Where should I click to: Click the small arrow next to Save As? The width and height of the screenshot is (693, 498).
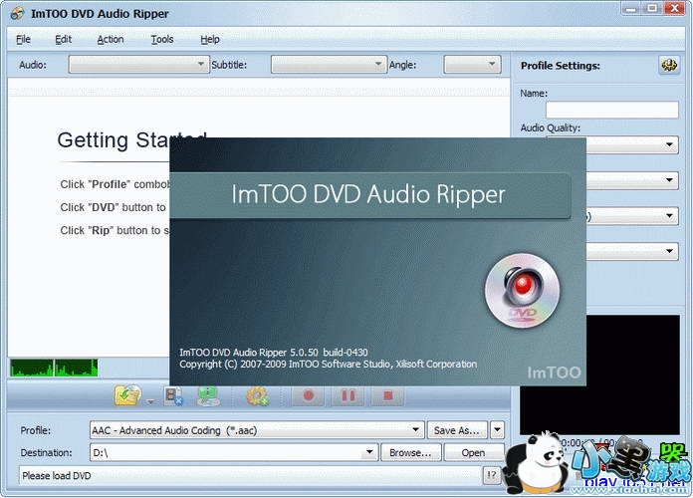(x=498, y=430)
